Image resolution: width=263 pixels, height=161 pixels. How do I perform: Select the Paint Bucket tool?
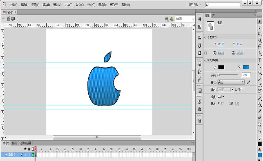tap(259, 104)
